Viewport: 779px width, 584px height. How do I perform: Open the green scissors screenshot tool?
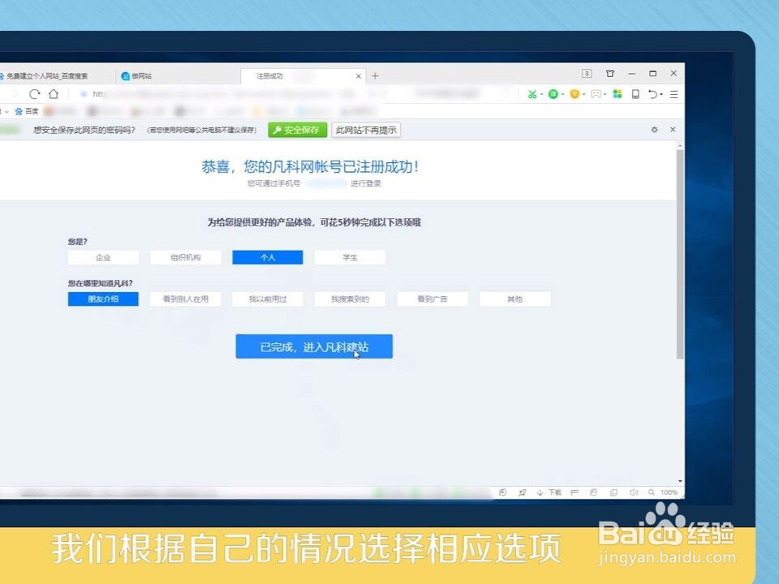point(532,94)
